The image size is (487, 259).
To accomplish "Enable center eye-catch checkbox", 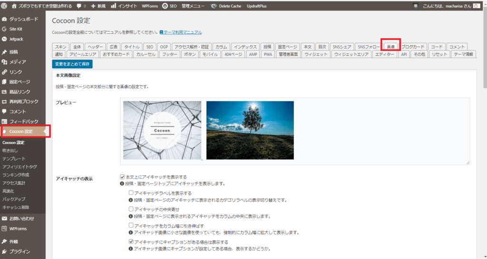I will tap(131, 209).
